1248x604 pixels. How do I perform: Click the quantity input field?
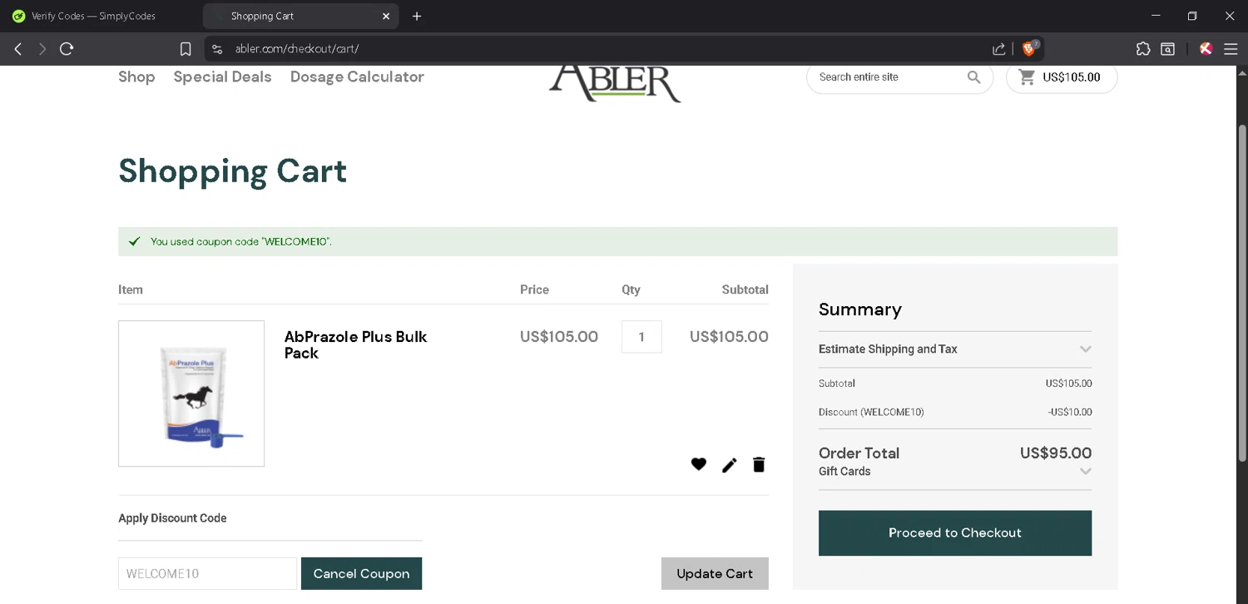click(x=641, y=337)
